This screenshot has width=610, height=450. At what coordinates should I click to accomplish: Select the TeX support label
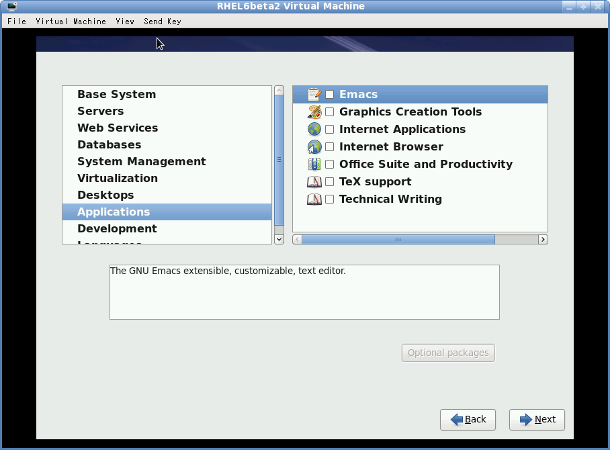pos(375,181)
